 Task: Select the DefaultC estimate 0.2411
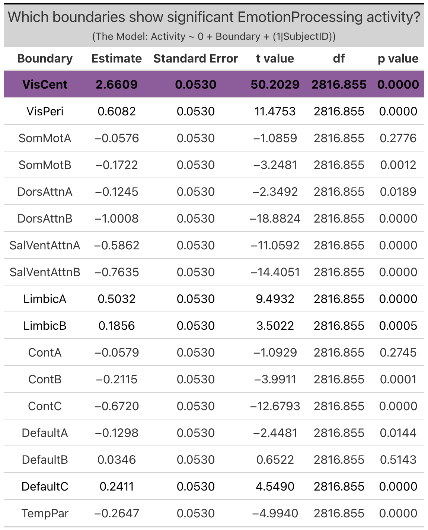click(x=116, y=486)
